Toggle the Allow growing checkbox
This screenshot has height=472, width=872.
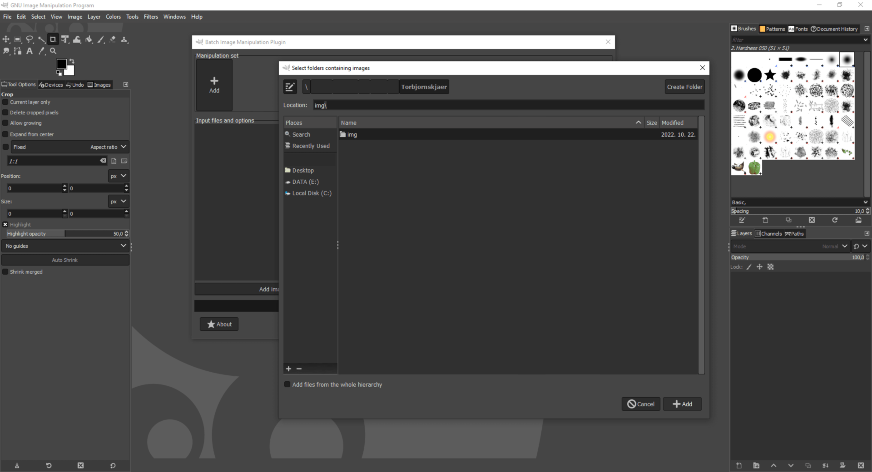coord(5,123)
